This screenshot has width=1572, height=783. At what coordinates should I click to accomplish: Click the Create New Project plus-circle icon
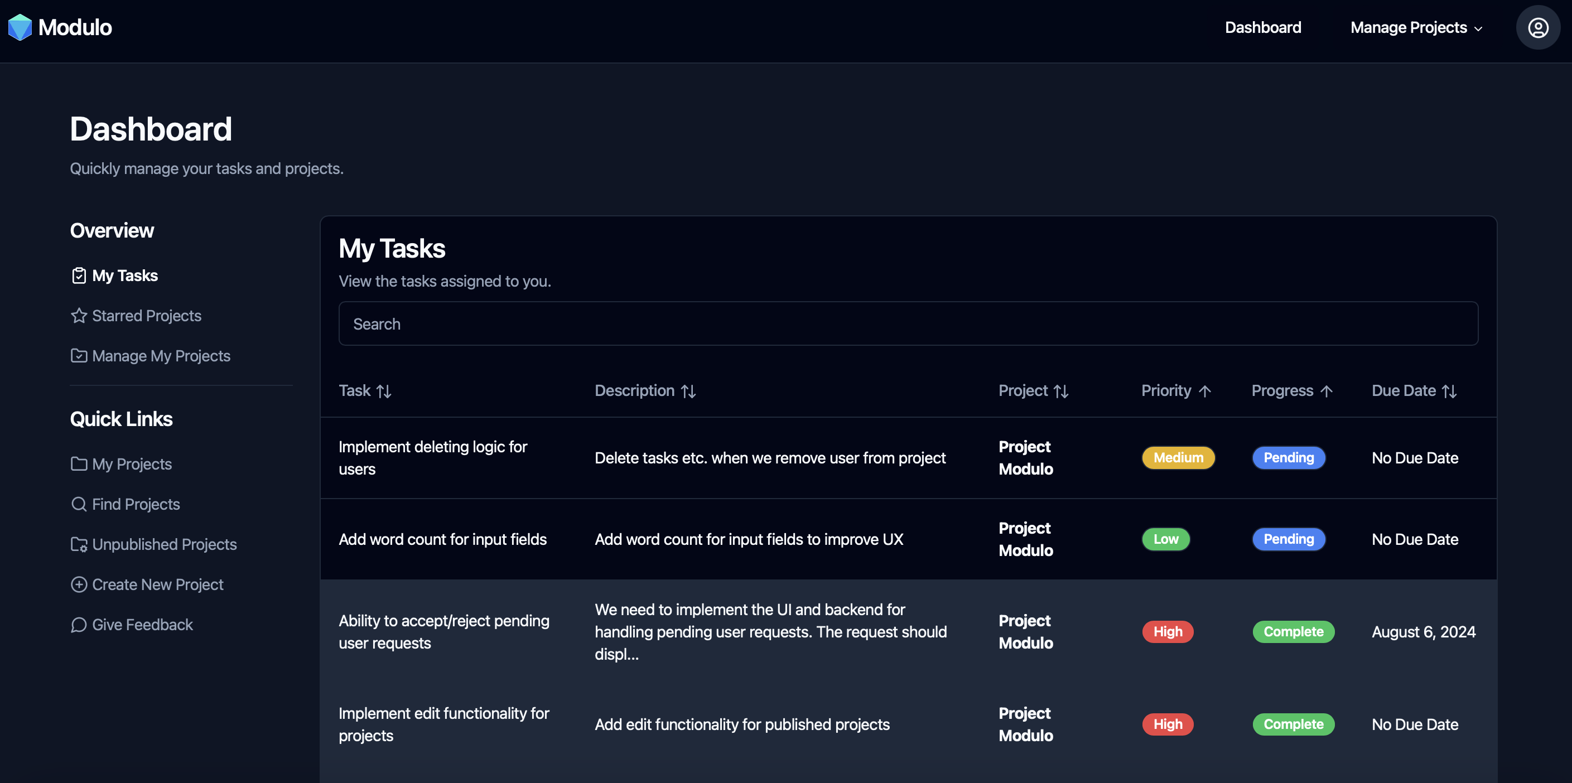(79, 584)
